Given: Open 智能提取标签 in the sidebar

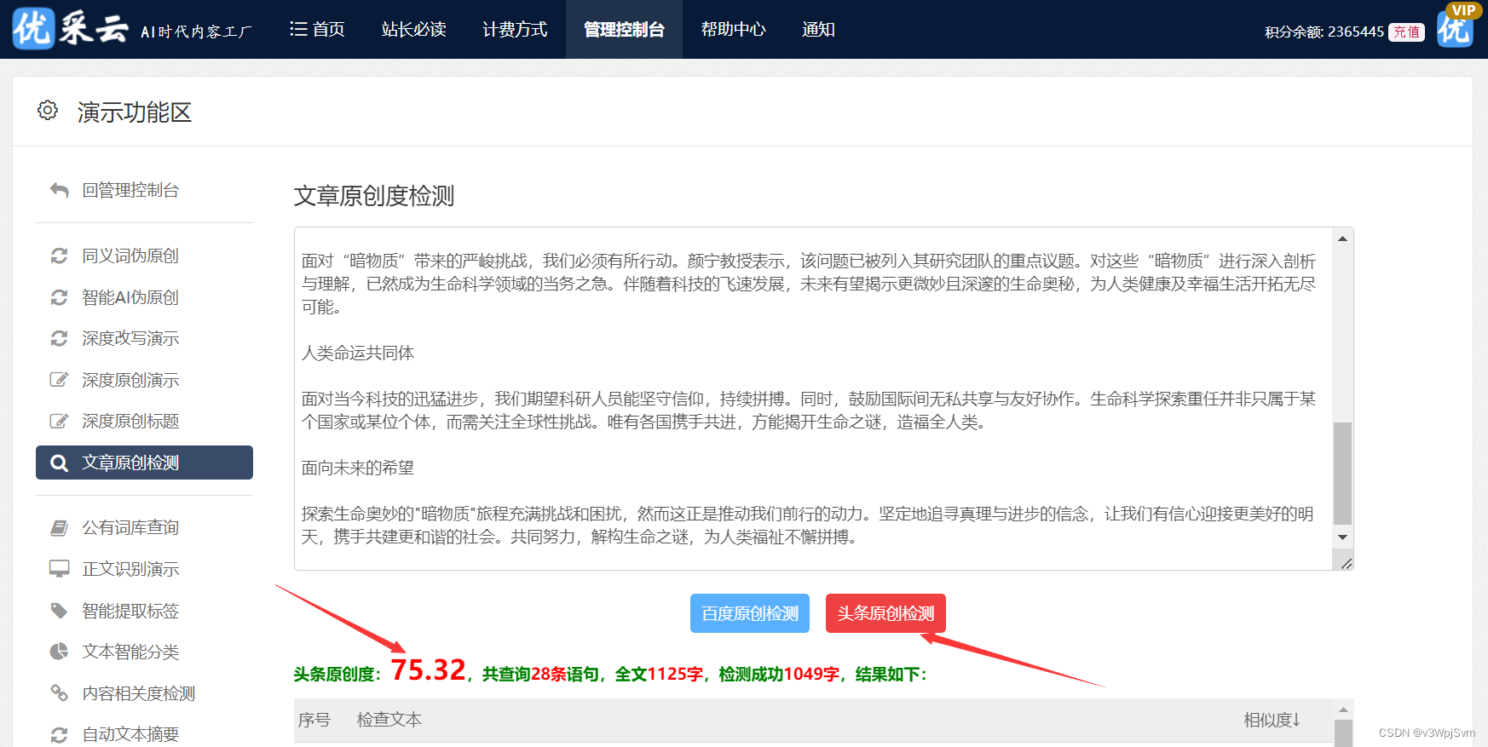Looking at the screenshot, I should point(130,611).
